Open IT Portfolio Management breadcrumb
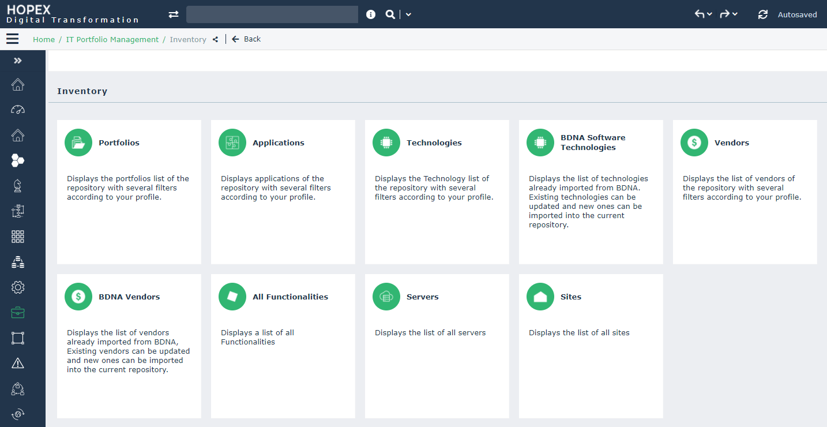This screenshot has height=427, width=827. click(x=112, y=40)
